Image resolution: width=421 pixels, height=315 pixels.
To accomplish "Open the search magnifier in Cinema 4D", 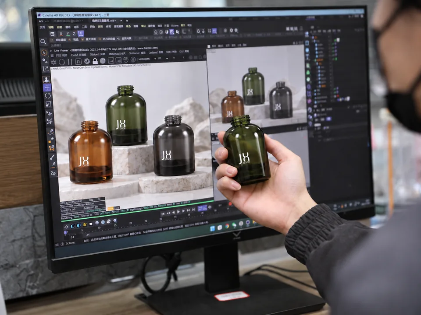I will 43,42.
